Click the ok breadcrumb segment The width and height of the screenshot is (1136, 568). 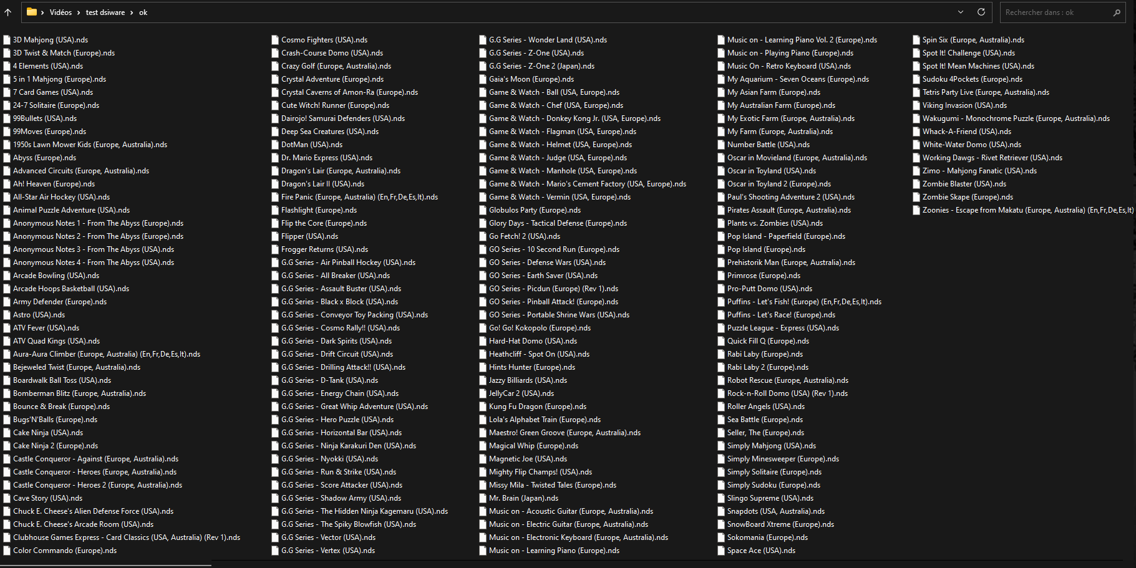[x=143, y=12]
